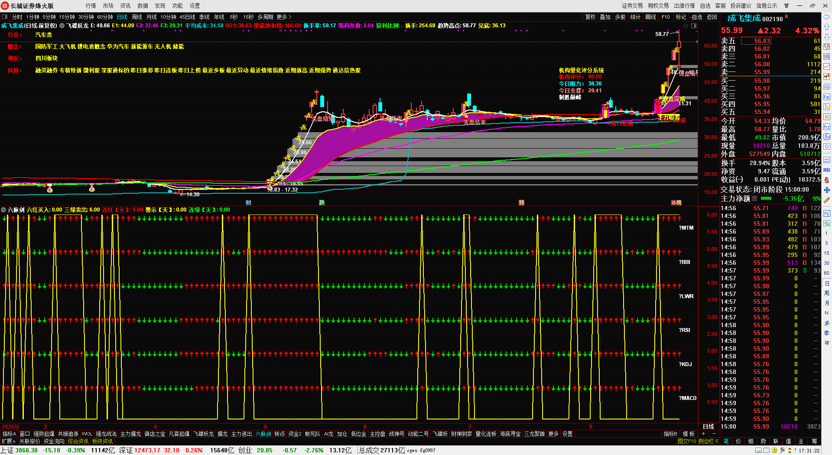The image size is (832, 455).
Task: Click the satellite dish icon in status bar
Action: (782, 450)
